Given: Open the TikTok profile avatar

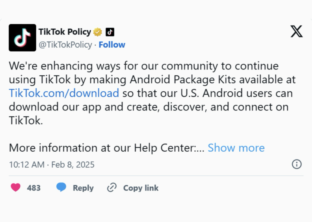Looking at the screenshot, I should [x=22, y=37].
